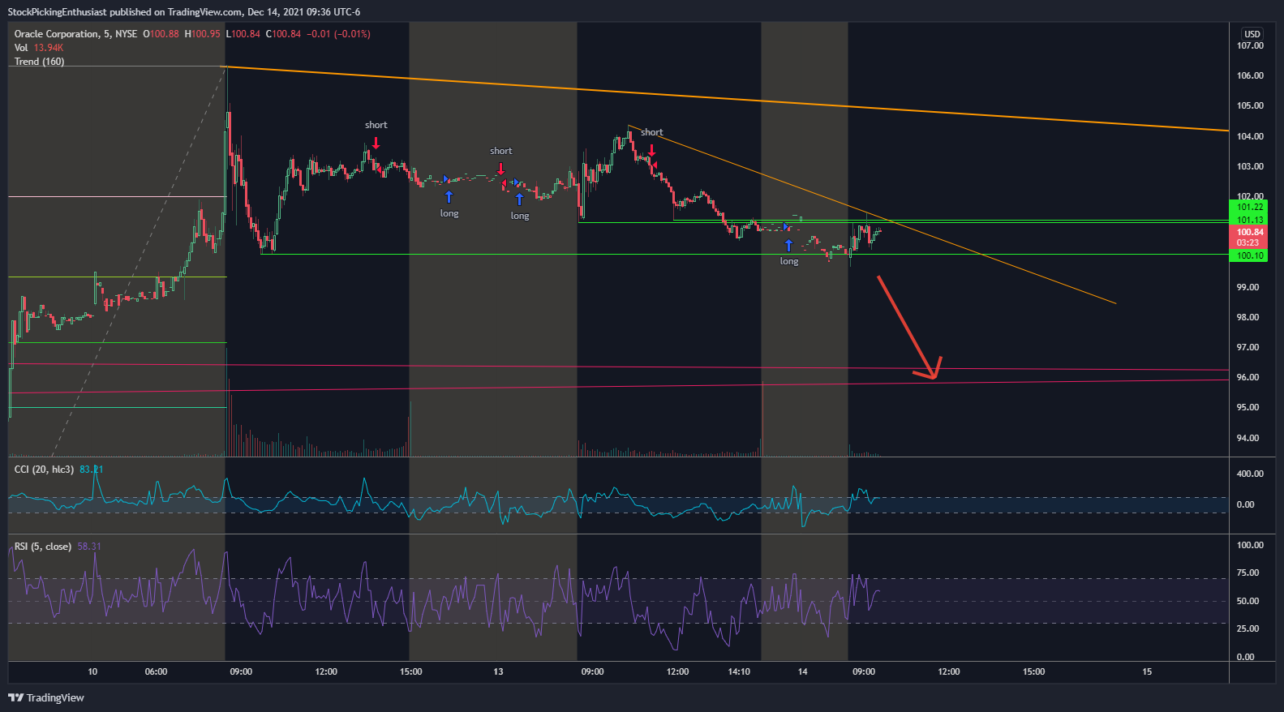Image resolution: width=1284 pixels, height=712 pixels.
Task: Click the leftmost short annotation text
Action: point(376,125)
